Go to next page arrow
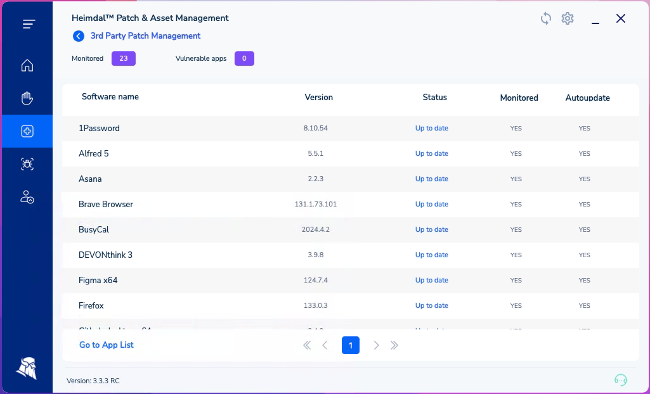This screenshot has height=394, width=650. click(376, 345)
